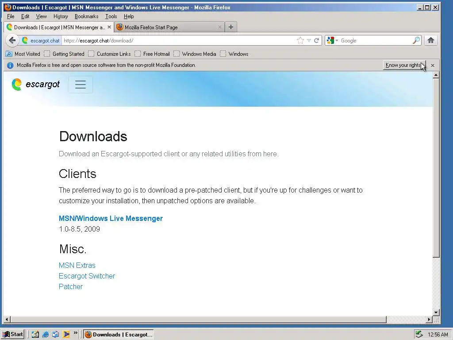Dismiss the Mozilla info notification bar

(x=433, y=66)
